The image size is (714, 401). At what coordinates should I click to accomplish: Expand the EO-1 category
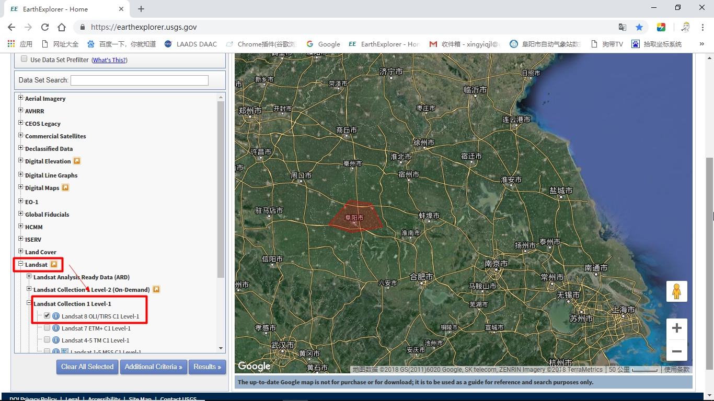click(x=21, y=201)
